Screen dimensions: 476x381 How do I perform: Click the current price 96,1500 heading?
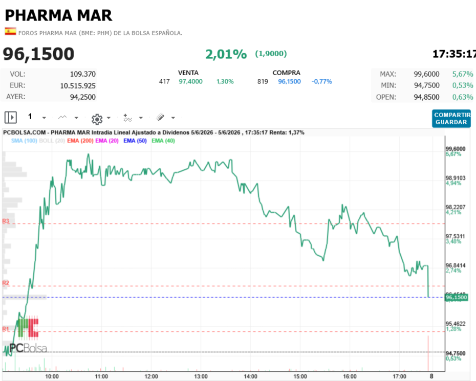[x=38, y=54]
